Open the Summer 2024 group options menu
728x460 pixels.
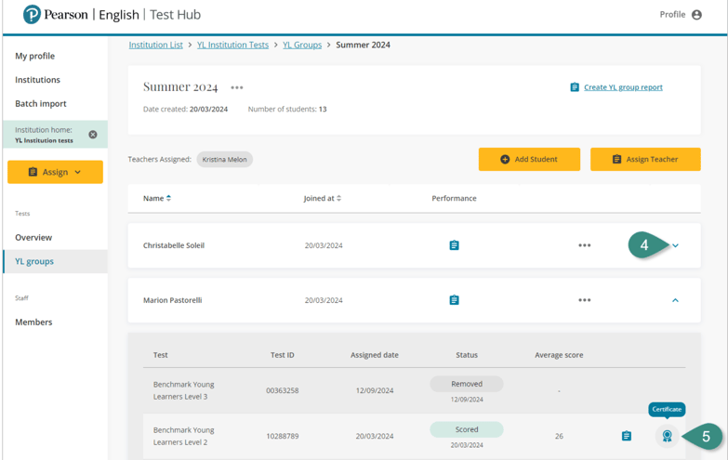point(237,88)
